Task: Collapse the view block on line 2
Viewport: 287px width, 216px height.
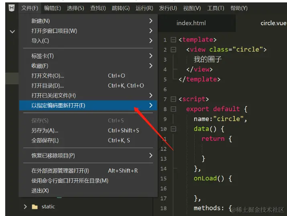Action: coord(173,50)
